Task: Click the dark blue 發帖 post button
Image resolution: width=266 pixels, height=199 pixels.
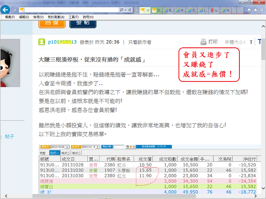Action: click(x=83, y=24)
